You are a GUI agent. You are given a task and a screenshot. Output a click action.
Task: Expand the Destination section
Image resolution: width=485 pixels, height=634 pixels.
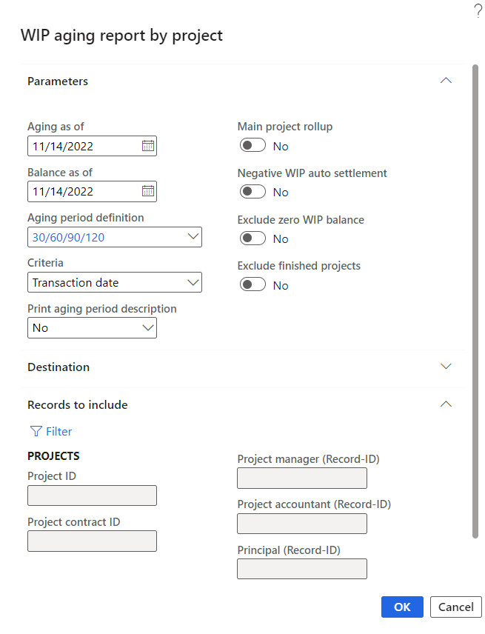[446, 367]
